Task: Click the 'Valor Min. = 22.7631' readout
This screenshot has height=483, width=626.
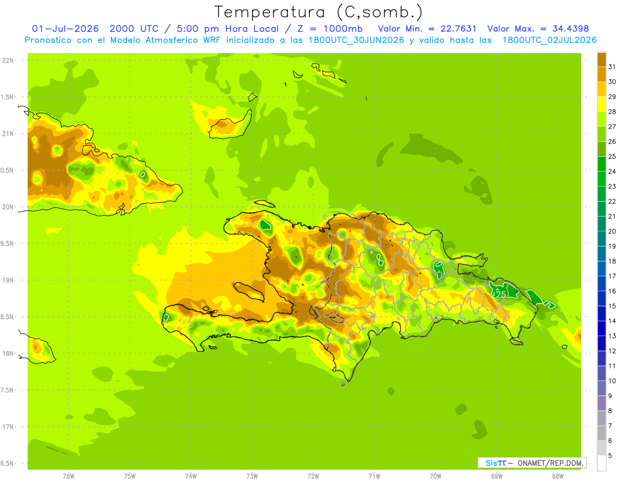Action: 427,29
